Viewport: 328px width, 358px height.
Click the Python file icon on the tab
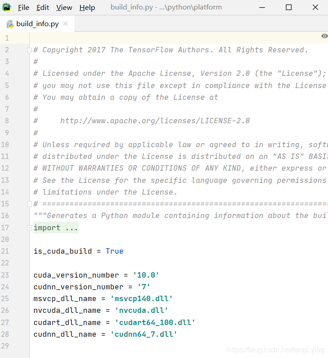tap(10, 24)
